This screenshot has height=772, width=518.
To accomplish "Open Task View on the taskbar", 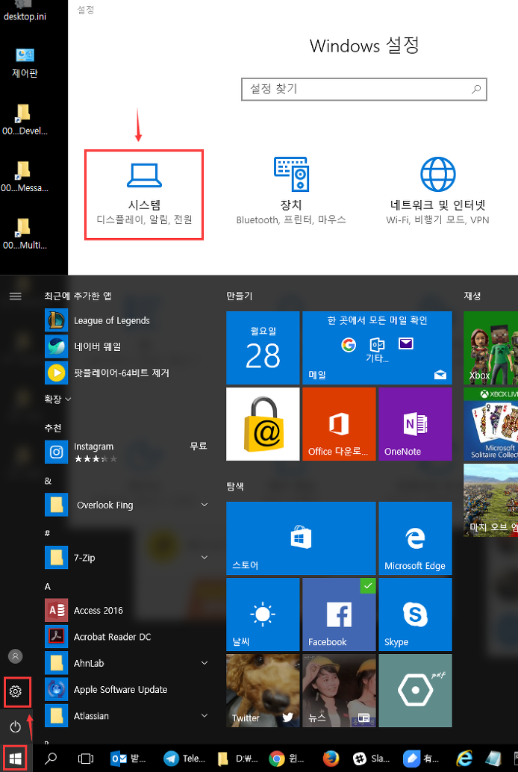I will pos(86,759).
